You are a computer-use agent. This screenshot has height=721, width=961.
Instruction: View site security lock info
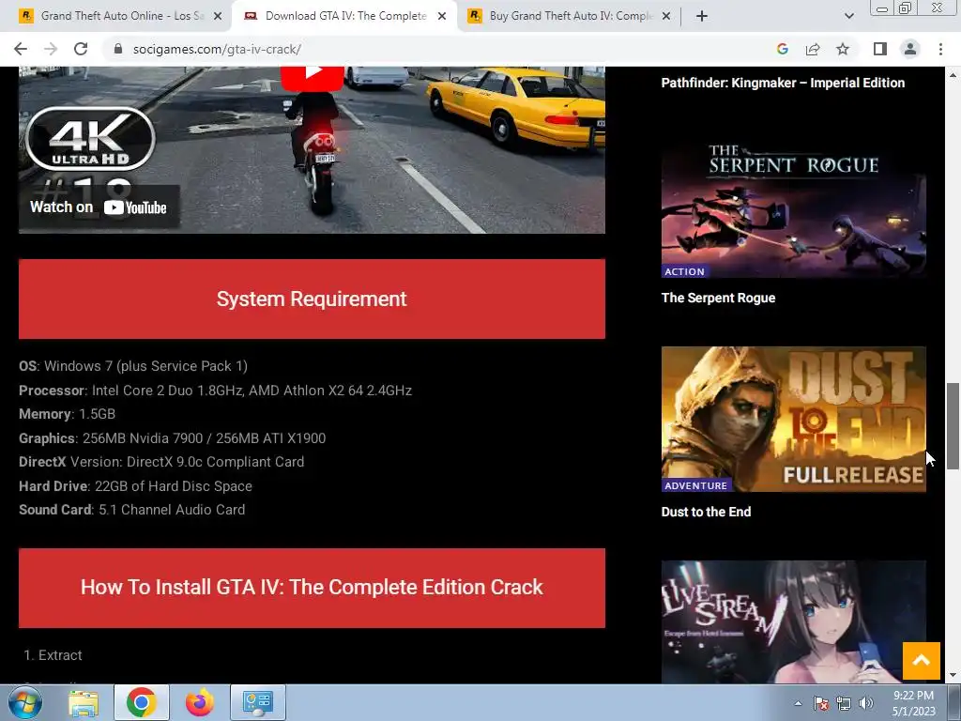click(x=118, y=49)
